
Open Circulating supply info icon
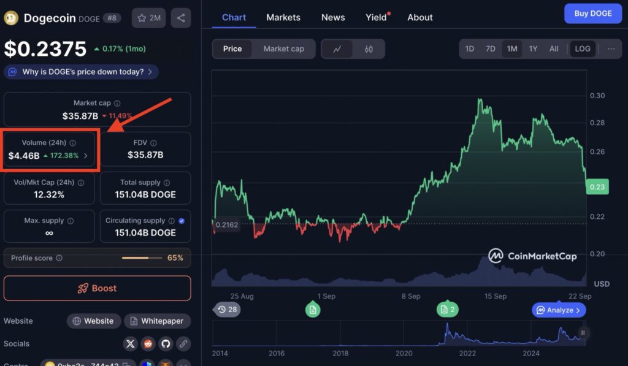click(172, 221)
